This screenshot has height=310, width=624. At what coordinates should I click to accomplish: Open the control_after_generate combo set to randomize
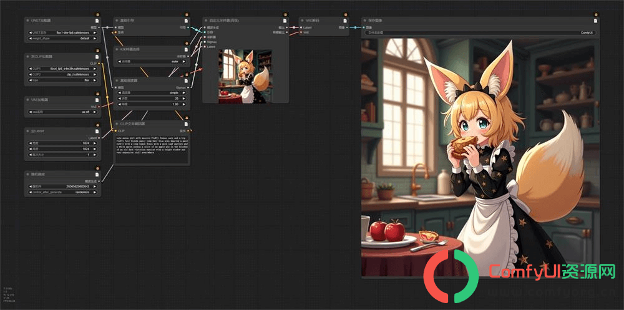click(62, 192)
